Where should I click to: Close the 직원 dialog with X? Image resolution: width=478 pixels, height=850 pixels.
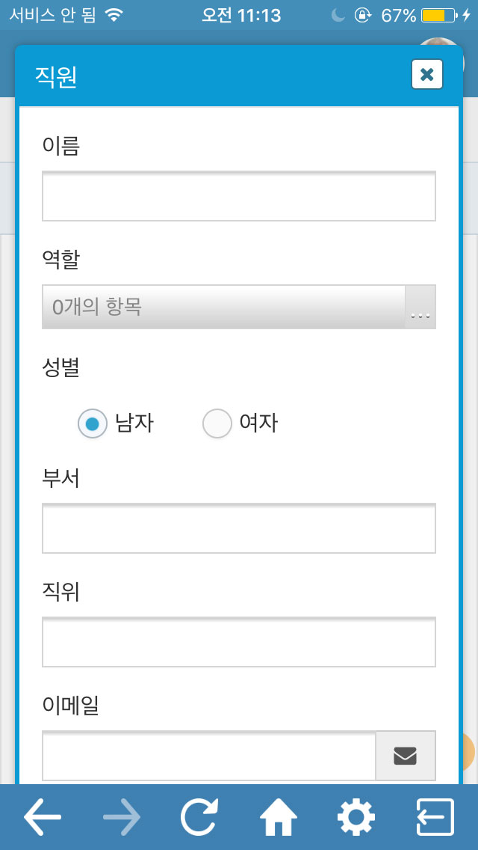click(427, 74)
